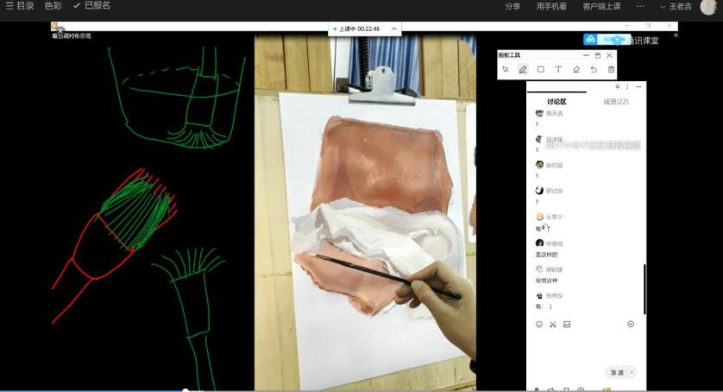Screen dimensions: 723x392
Task: Expand the 王老吉 user account menu
Action: (676, 6)
